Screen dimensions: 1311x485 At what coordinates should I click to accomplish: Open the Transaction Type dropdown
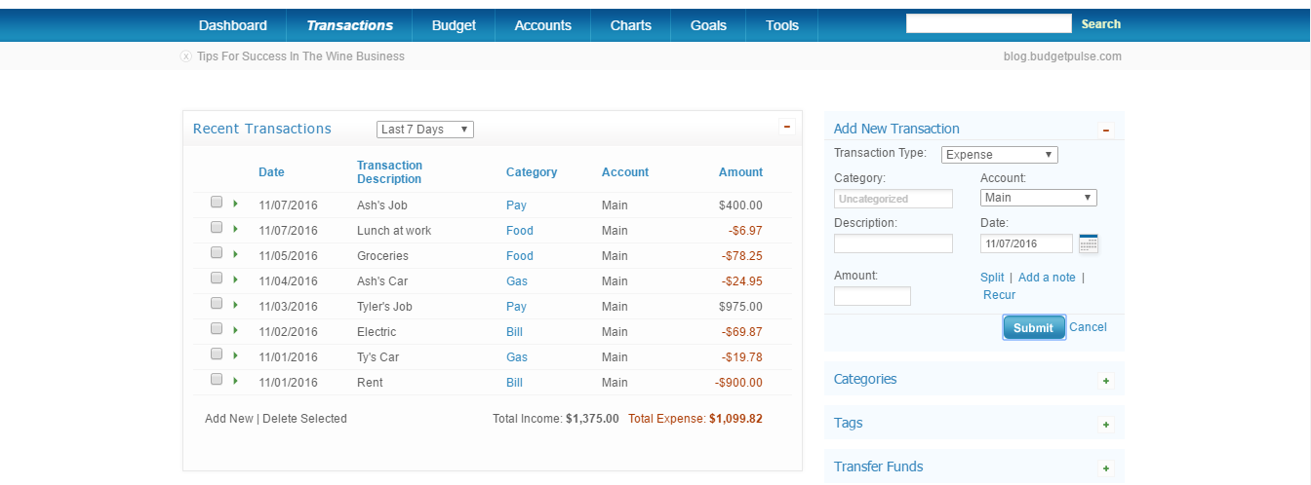click(999, 155)
